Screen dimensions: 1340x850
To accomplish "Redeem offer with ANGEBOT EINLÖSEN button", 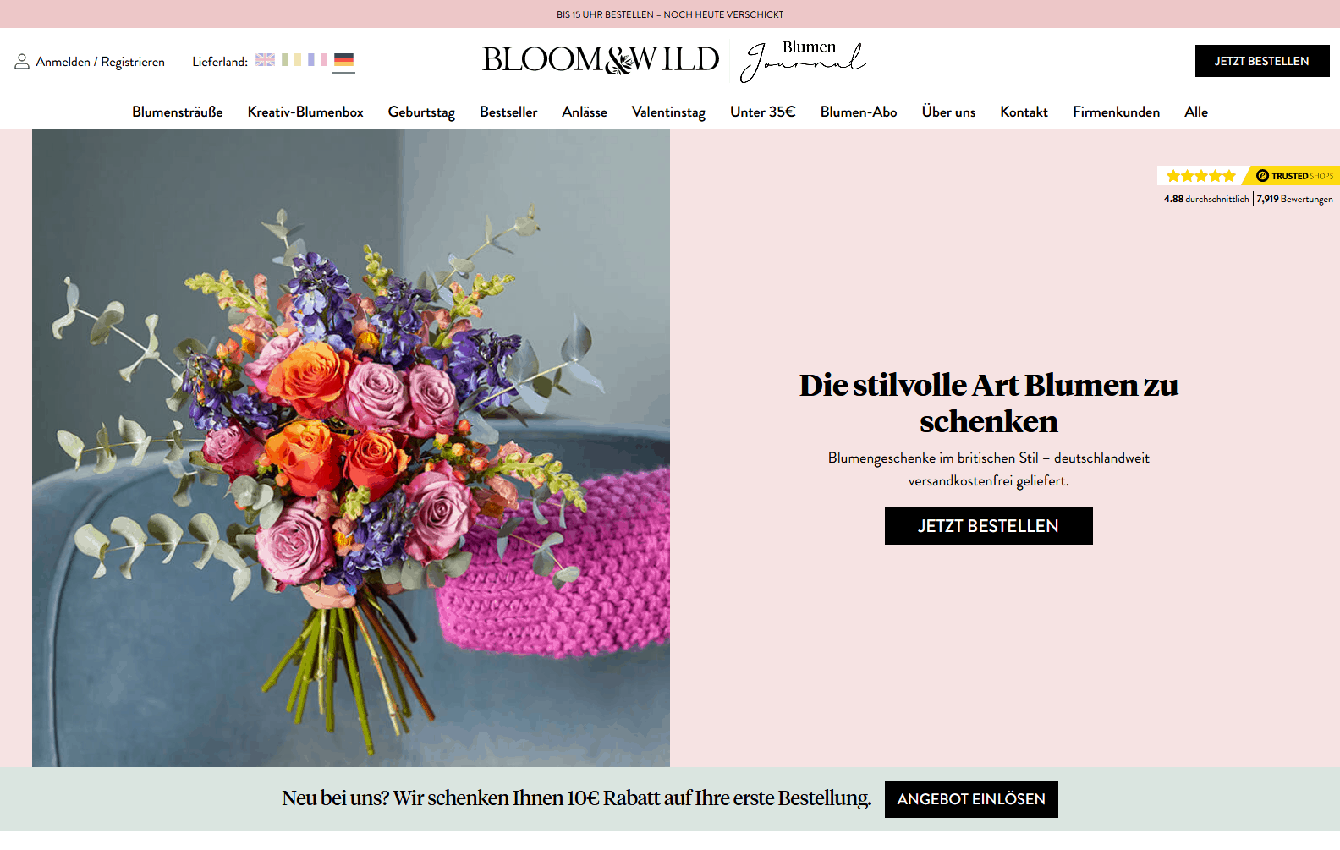I will (x=971, y=799).
